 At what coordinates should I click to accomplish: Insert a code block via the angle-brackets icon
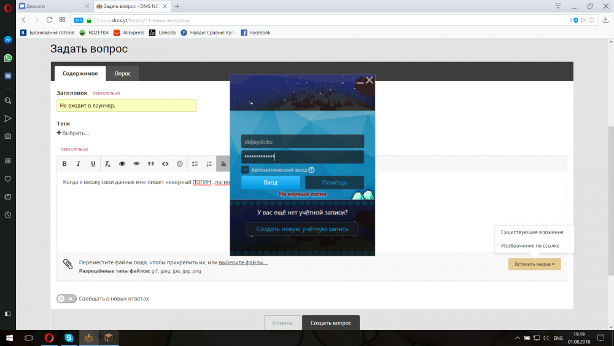click(165, 164)
